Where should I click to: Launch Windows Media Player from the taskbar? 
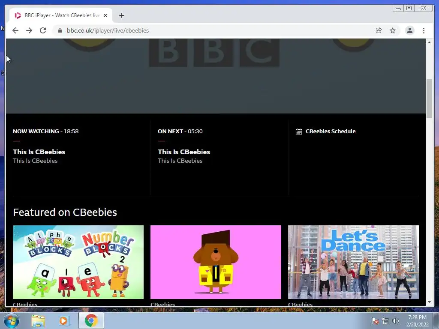pyautogui.click(x=64, y=320)
